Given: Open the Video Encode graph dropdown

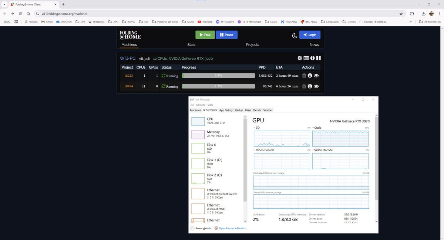Looking at the screenshot, I should tap(255, 150).
